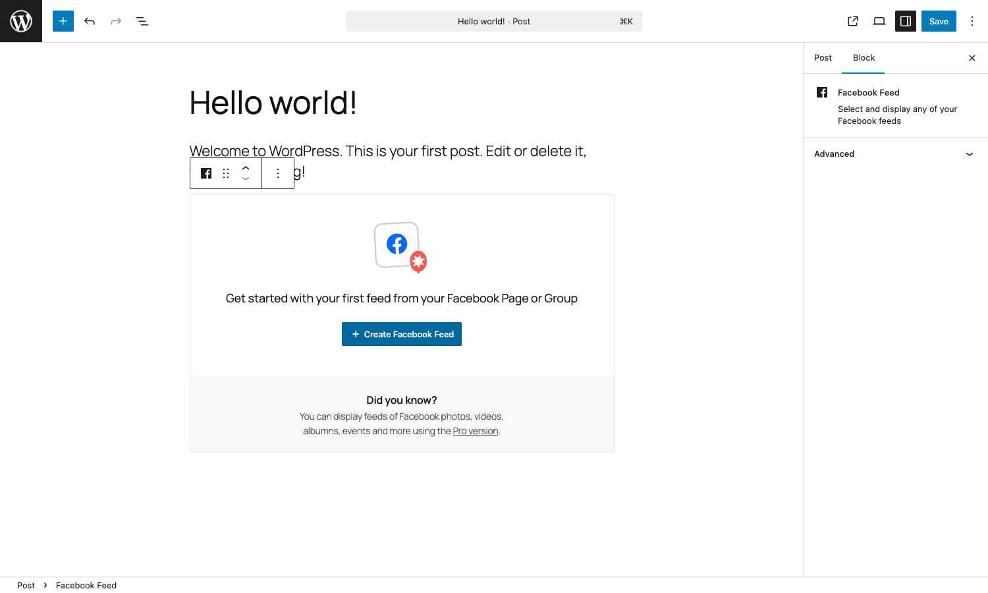The width and height of the screenshot is (988, 593).
Task: Toggle the Settings sidebar panel
Action: 906,21
